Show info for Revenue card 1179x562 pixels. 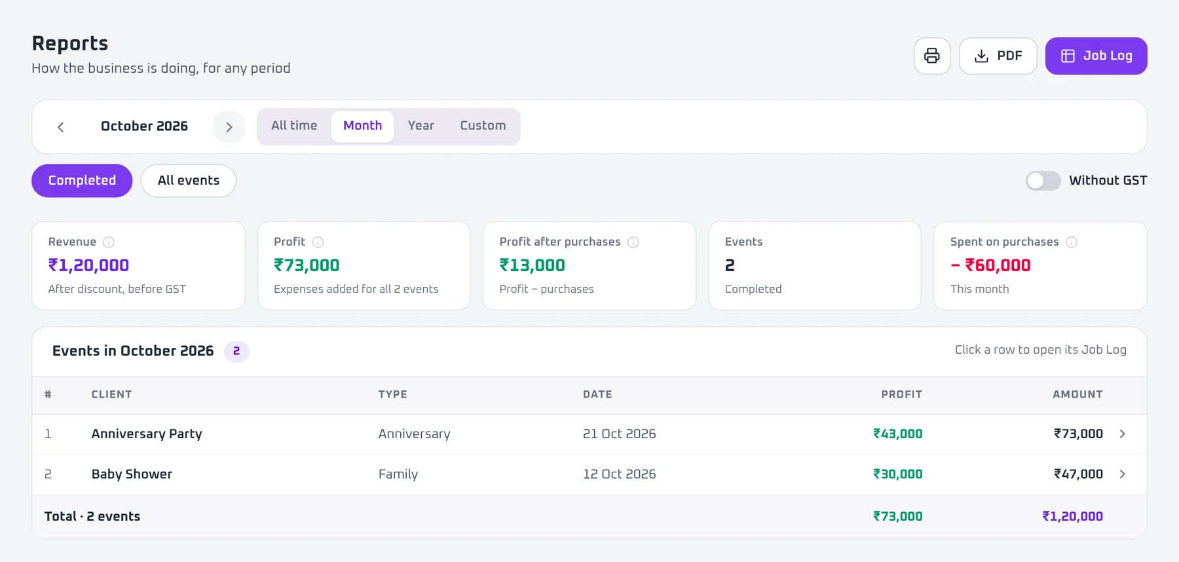pos(109,242)
